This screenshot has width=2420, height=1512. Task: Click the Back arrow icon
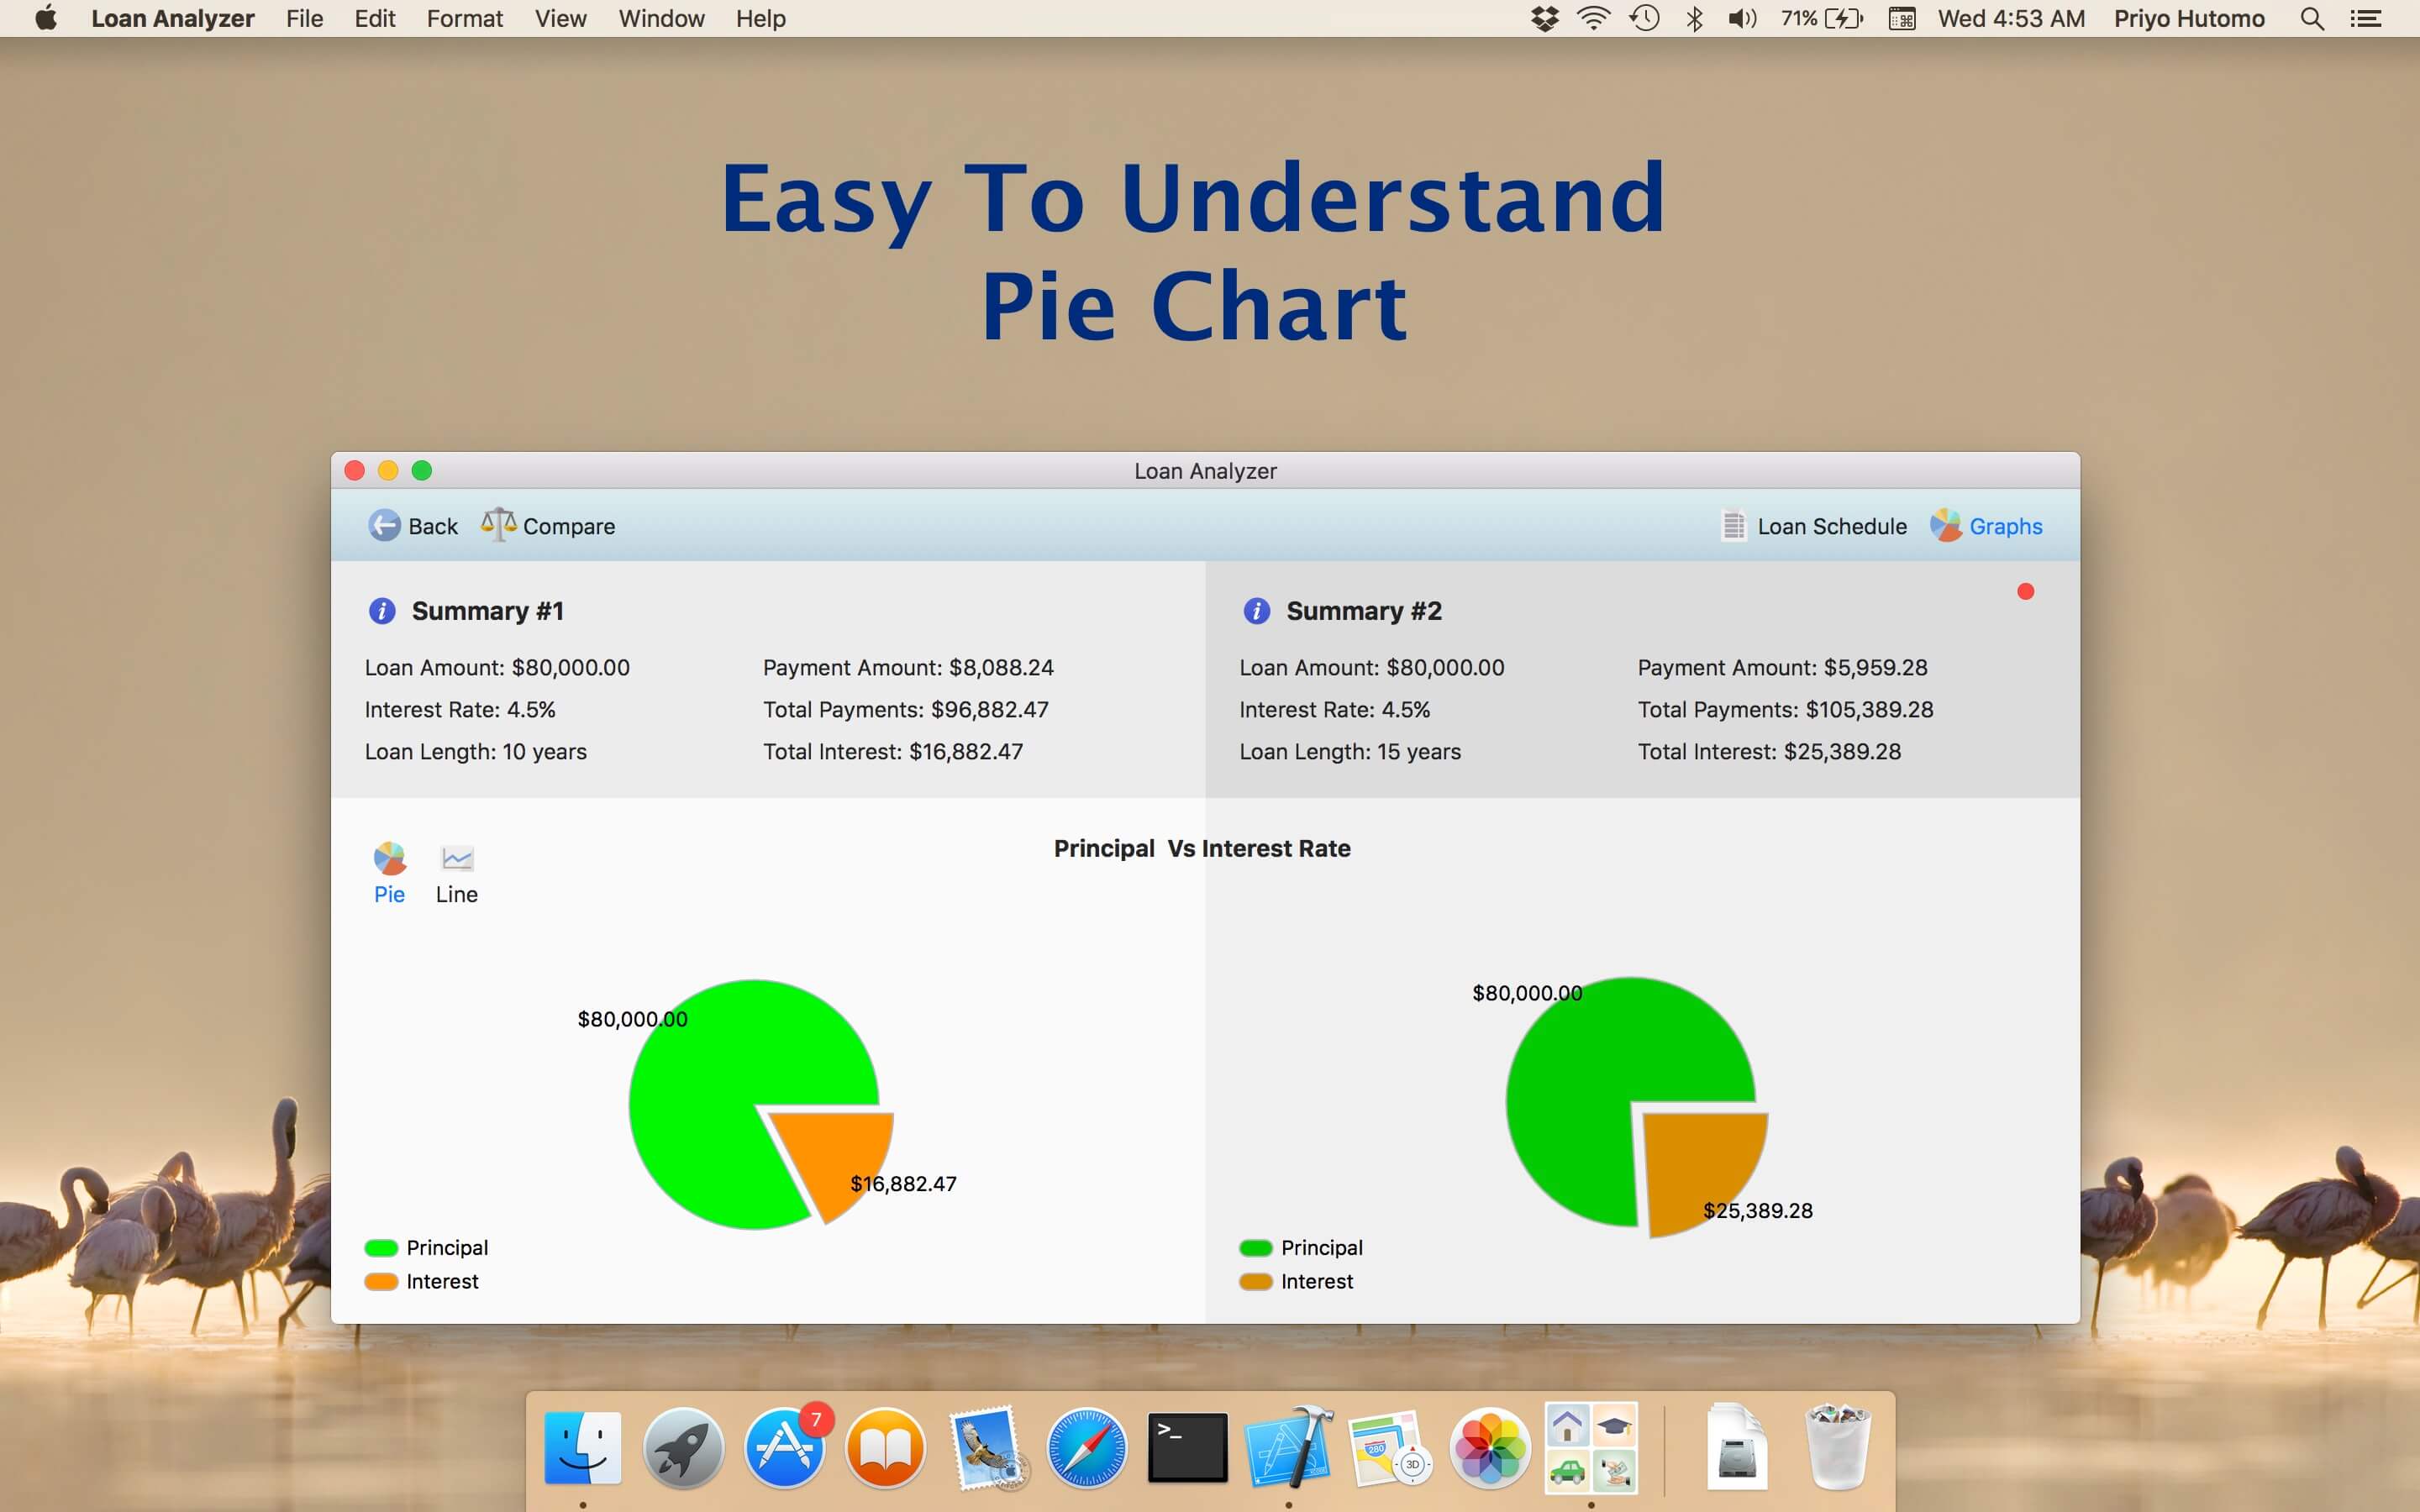(384, 525)
